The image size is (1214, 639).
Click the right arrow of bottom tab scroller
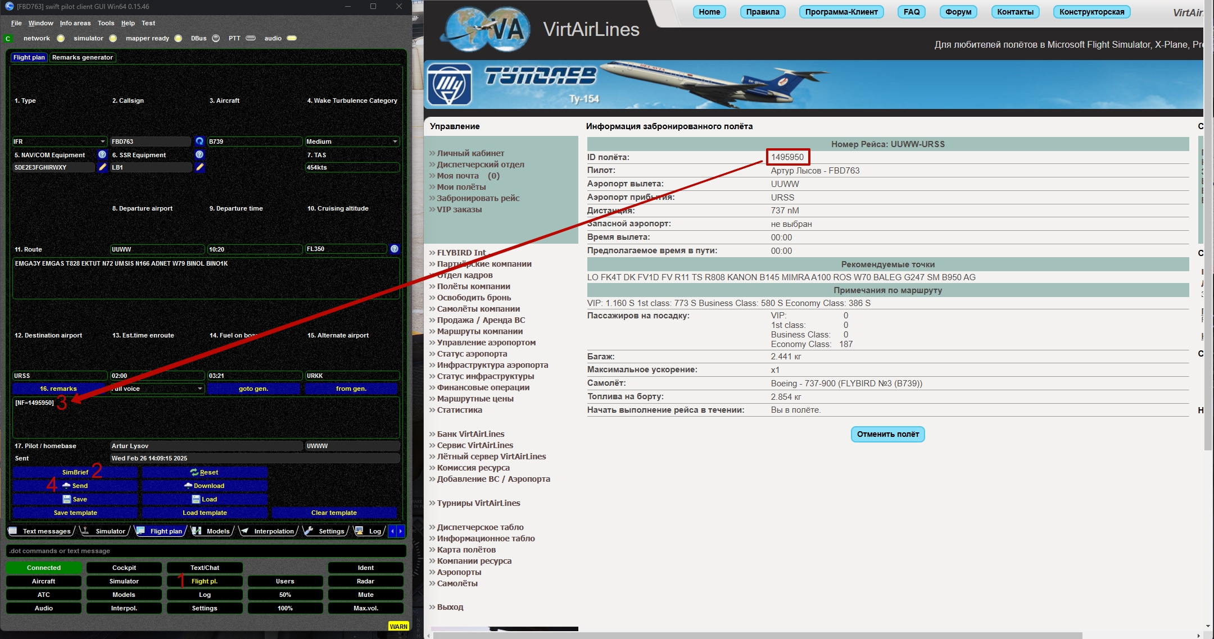[401, 531]
